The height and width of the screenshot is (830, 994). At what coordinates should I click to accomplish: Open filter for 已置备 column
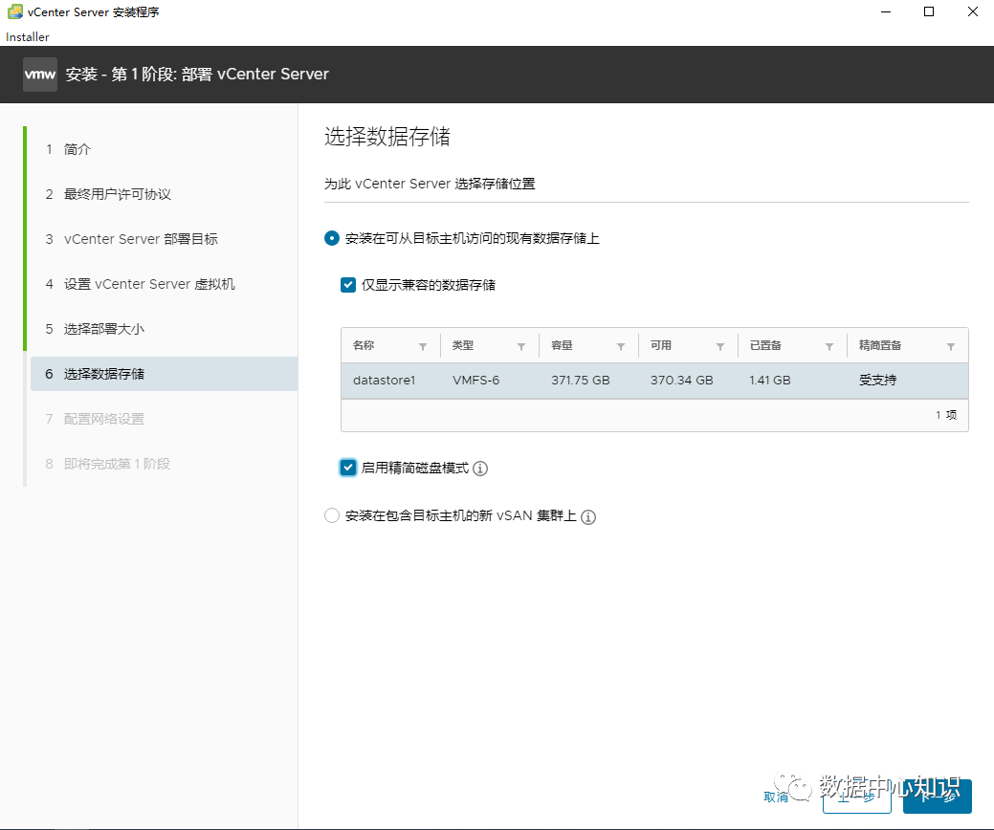(829, 346)
